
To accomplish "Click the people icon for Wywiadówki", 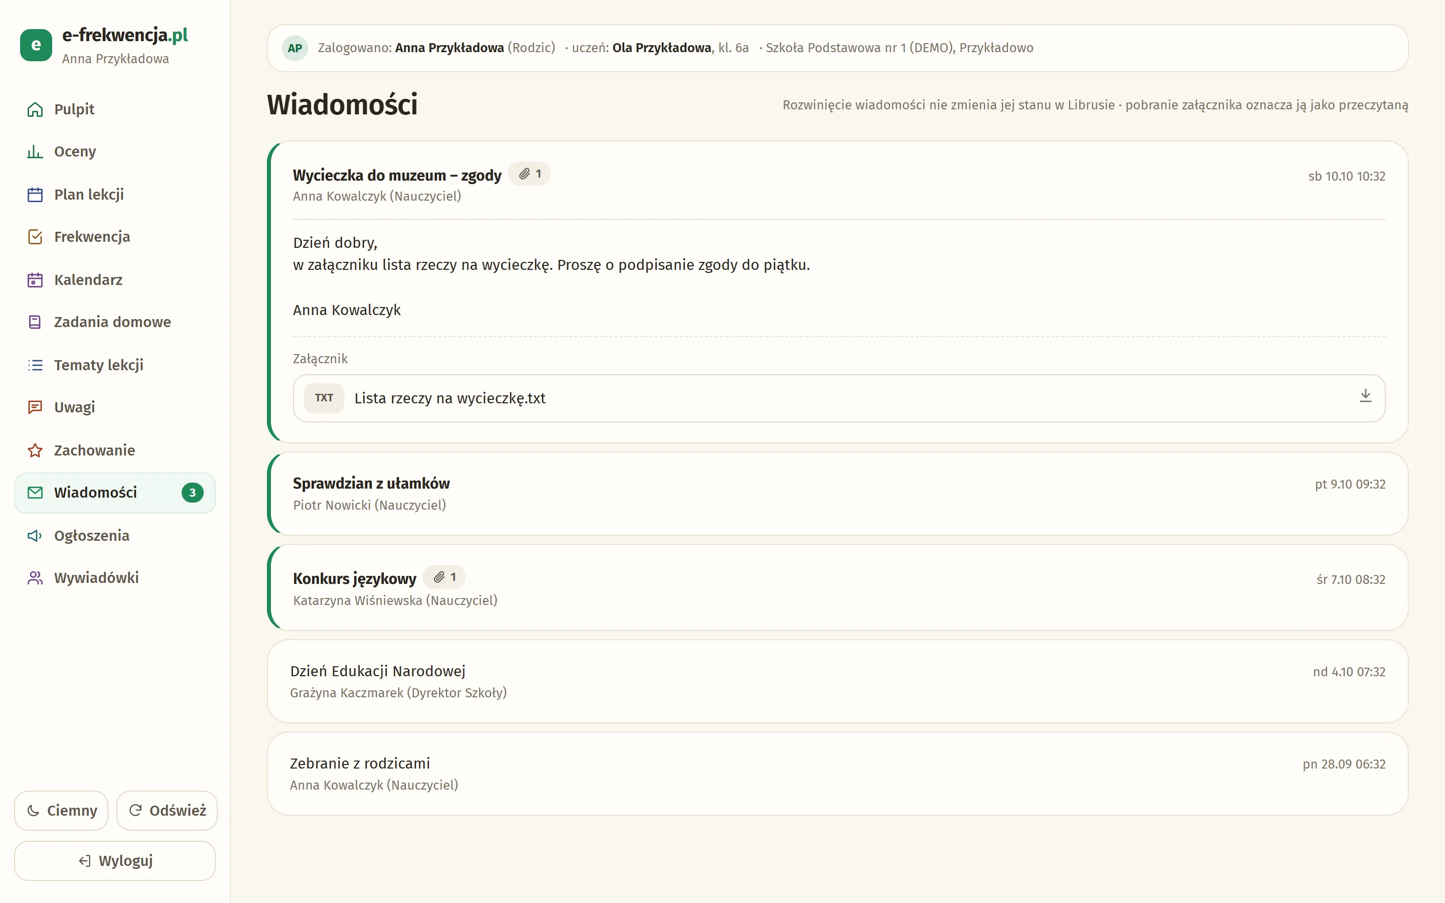I will 35,578.
